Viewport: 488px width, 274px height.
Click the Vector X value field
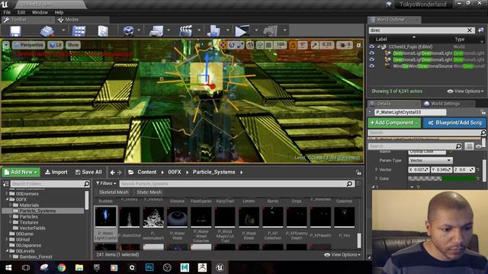[x=419, y=170]
